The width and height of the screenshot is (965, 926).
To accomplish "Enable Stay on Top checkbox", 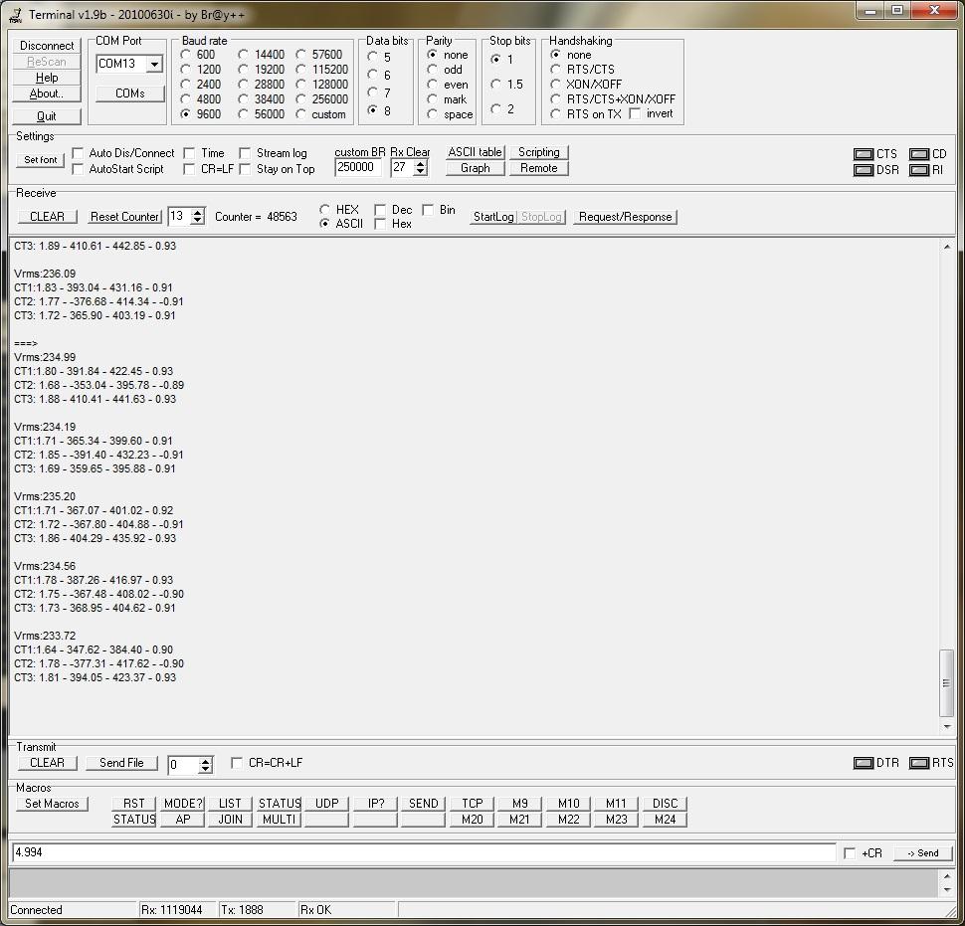I will 245,168.
